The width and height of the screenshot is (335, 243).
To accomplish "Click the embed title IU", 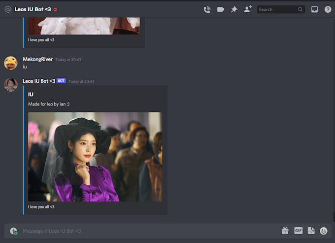I will [31, 95].
